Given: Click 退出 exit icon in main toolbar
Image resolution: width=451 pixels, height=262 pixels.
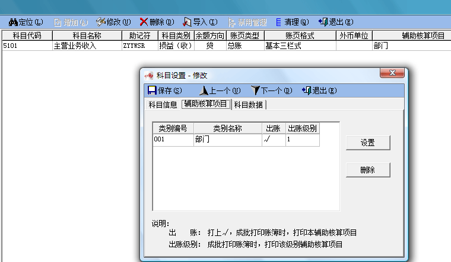Looking at the screenshot, I should [323, 22].
